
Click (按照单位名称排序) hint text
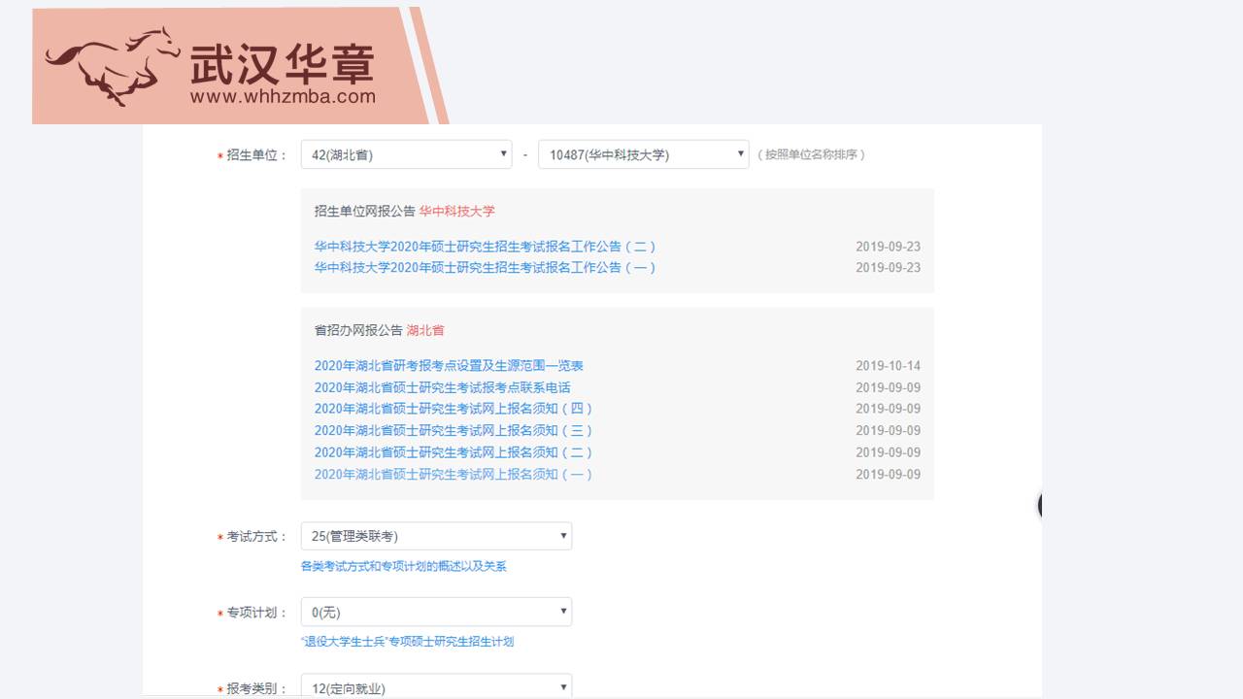pos(811,154)
